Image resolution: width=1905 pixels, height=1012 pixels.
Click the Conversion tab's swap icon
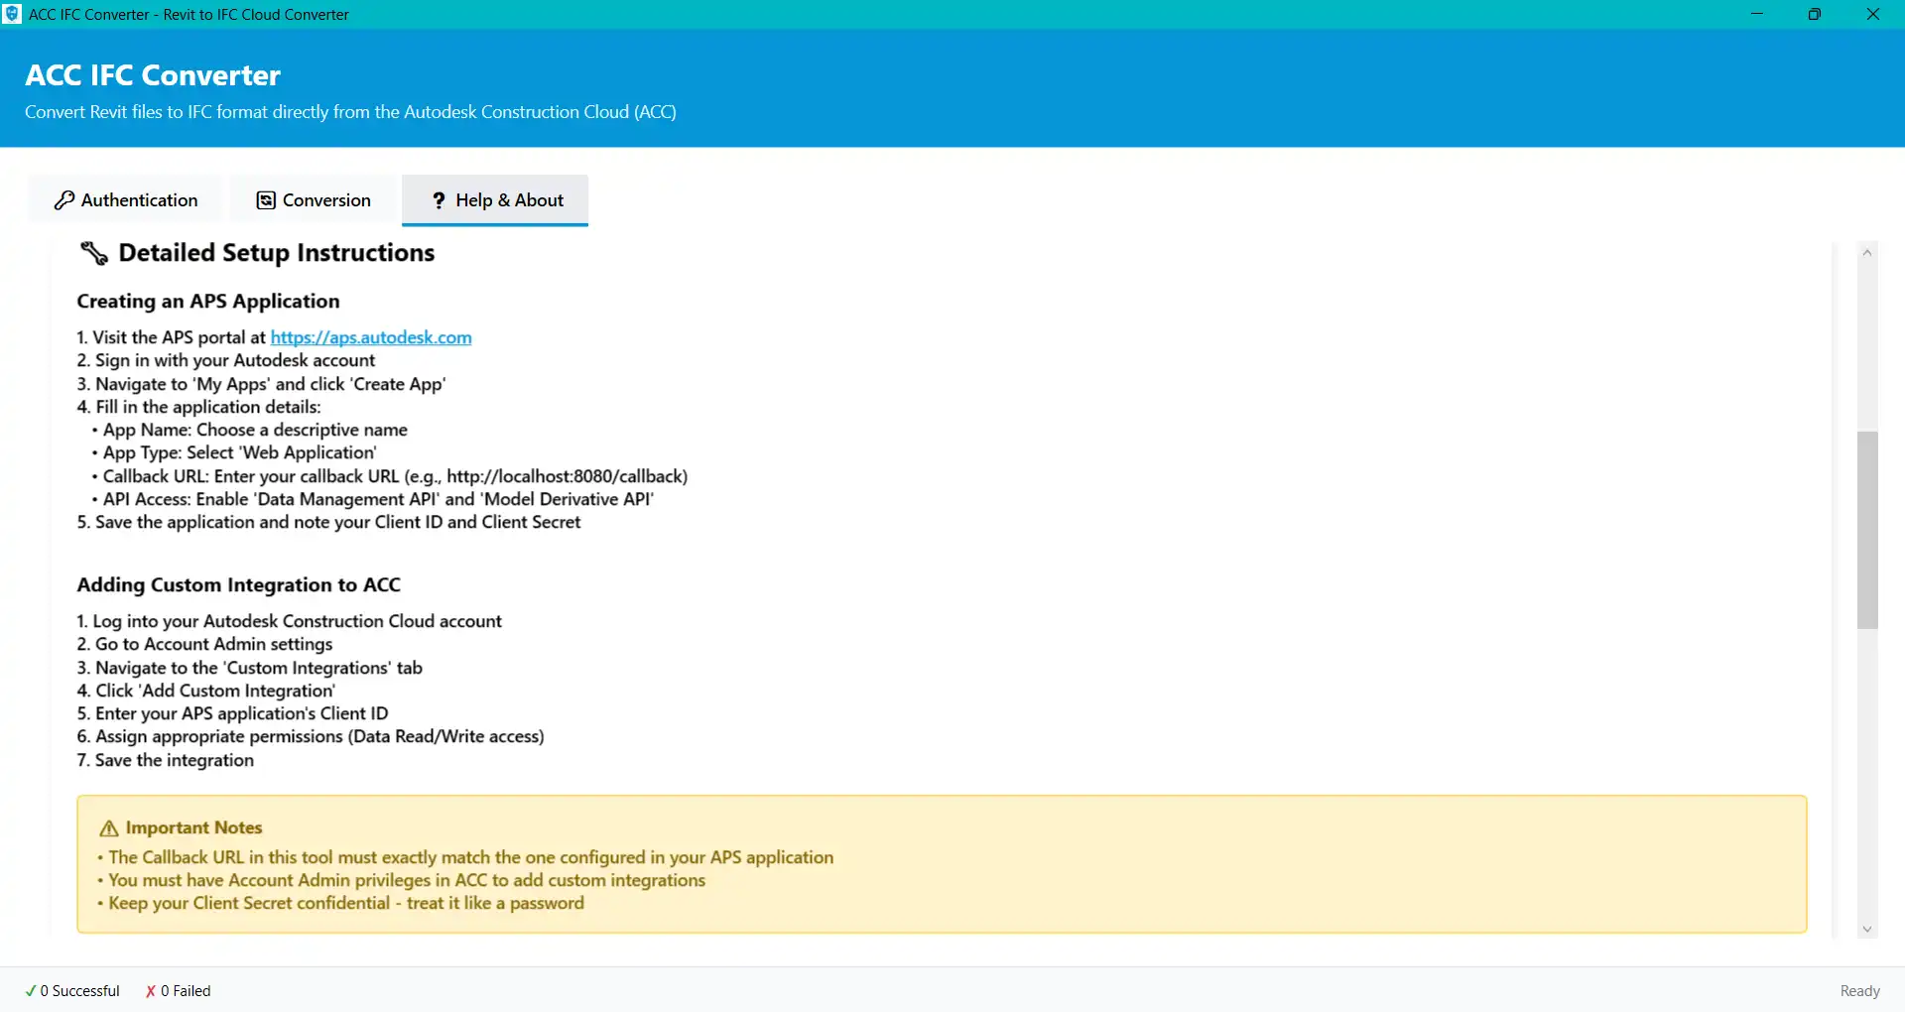pyautogui.click(x=266, y=200)
